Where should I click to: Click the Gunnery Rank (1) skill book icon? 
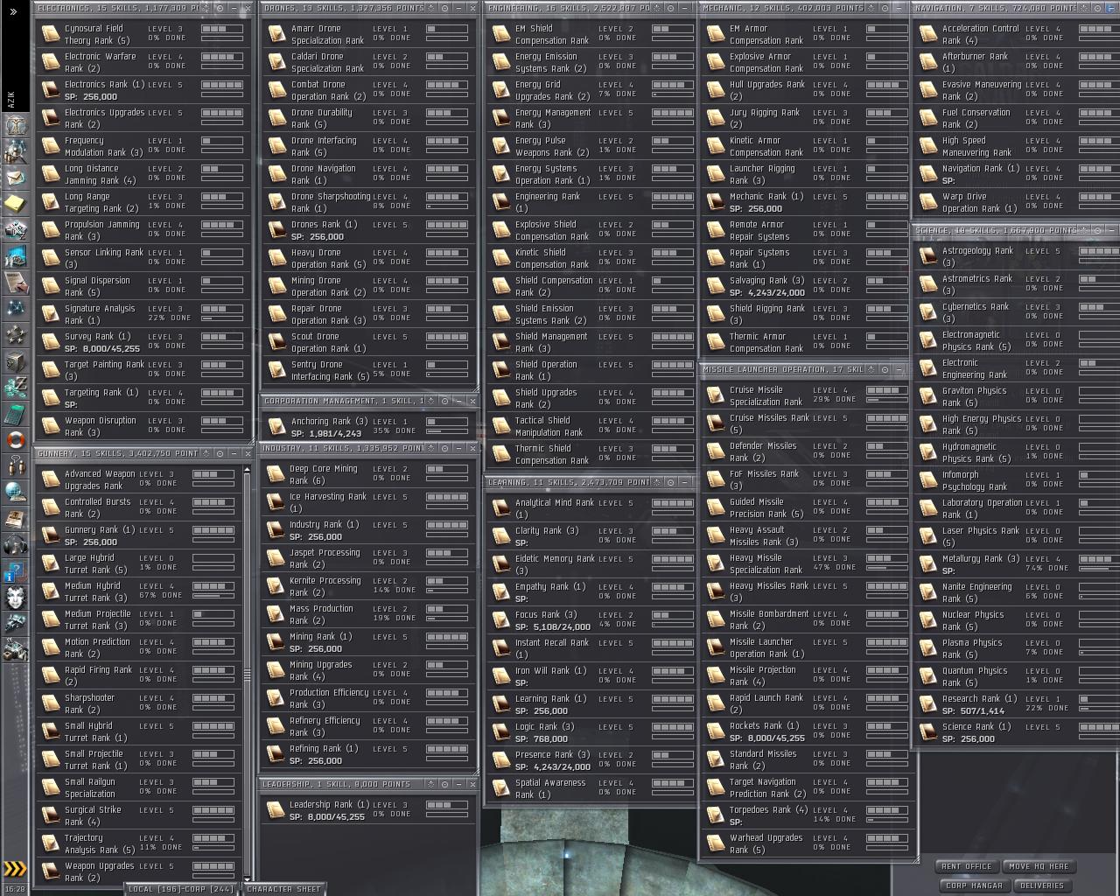point(50,535)
